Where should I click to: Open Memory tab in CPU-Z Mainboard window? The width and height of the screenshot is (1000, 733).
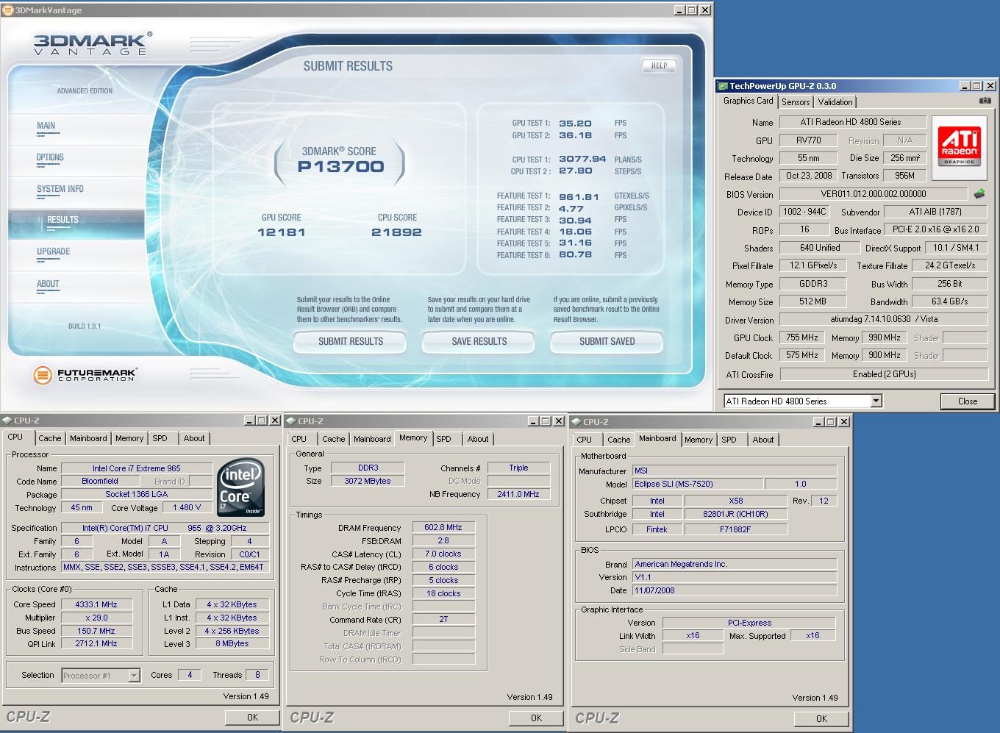[x=699, y=440]
